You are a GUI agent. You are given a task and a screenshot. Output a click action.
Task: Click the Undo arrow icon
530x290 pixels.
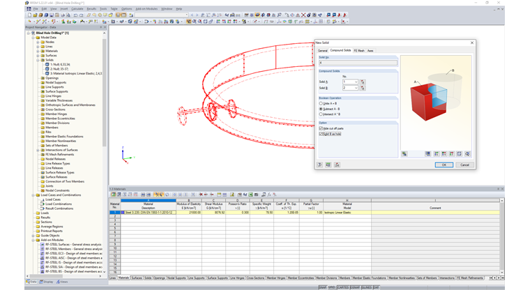coord(75,15)
